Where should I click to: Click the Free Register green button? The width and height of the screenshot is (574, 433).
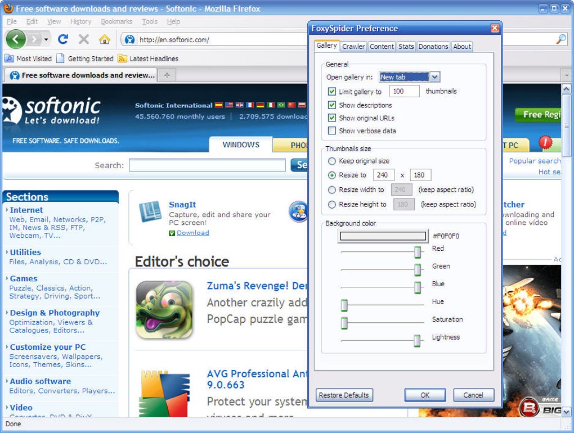click(538, 115)
